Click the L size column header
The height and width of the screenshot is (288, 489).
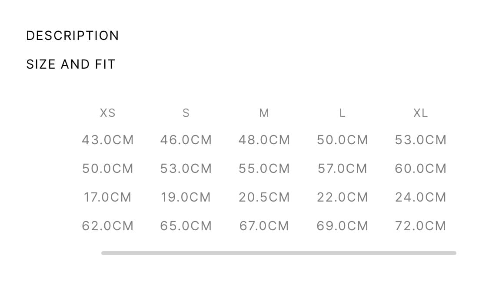tap(343, 113)
